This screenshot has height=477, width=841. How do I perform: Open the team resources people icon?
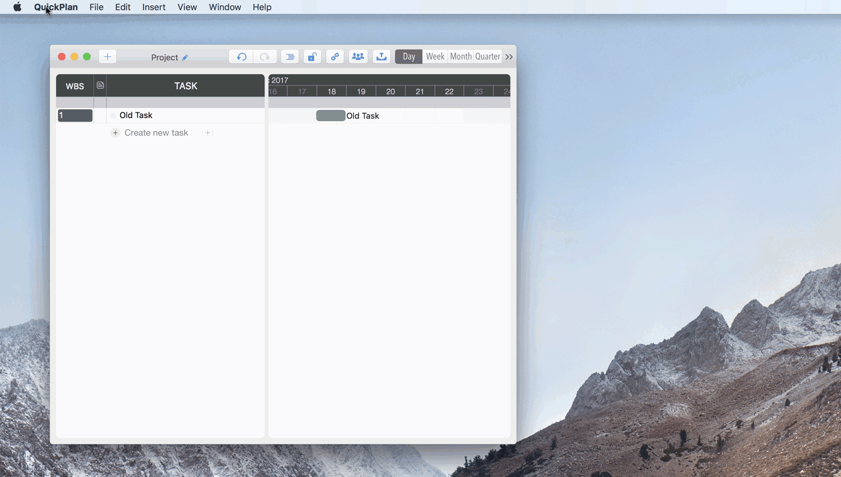pyautogui.click(x=358, y=56)
